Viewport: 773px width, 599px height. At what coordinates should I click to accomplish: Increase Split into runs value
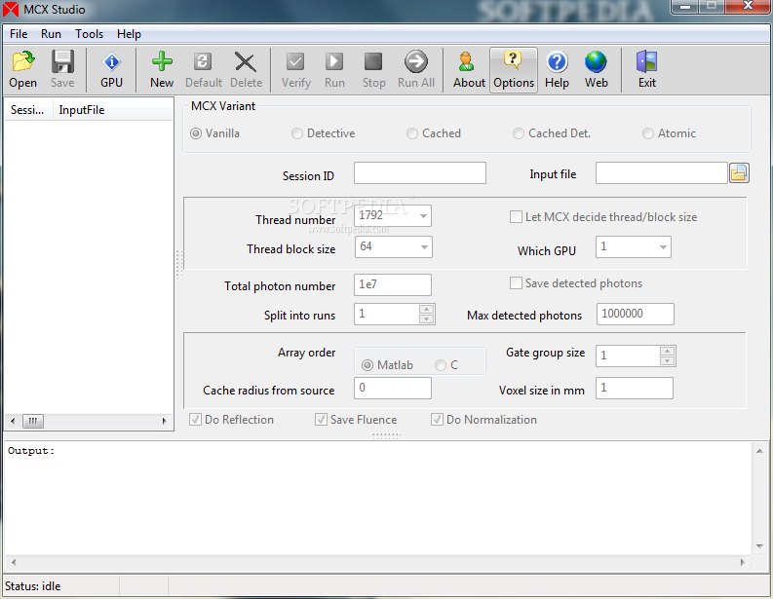point(426,310)
